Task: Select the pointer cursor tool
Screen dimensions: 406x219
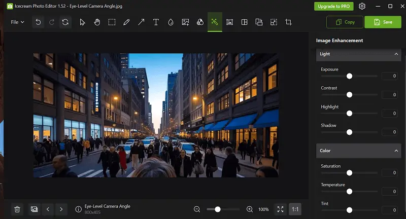Action: tap(82, 22)
